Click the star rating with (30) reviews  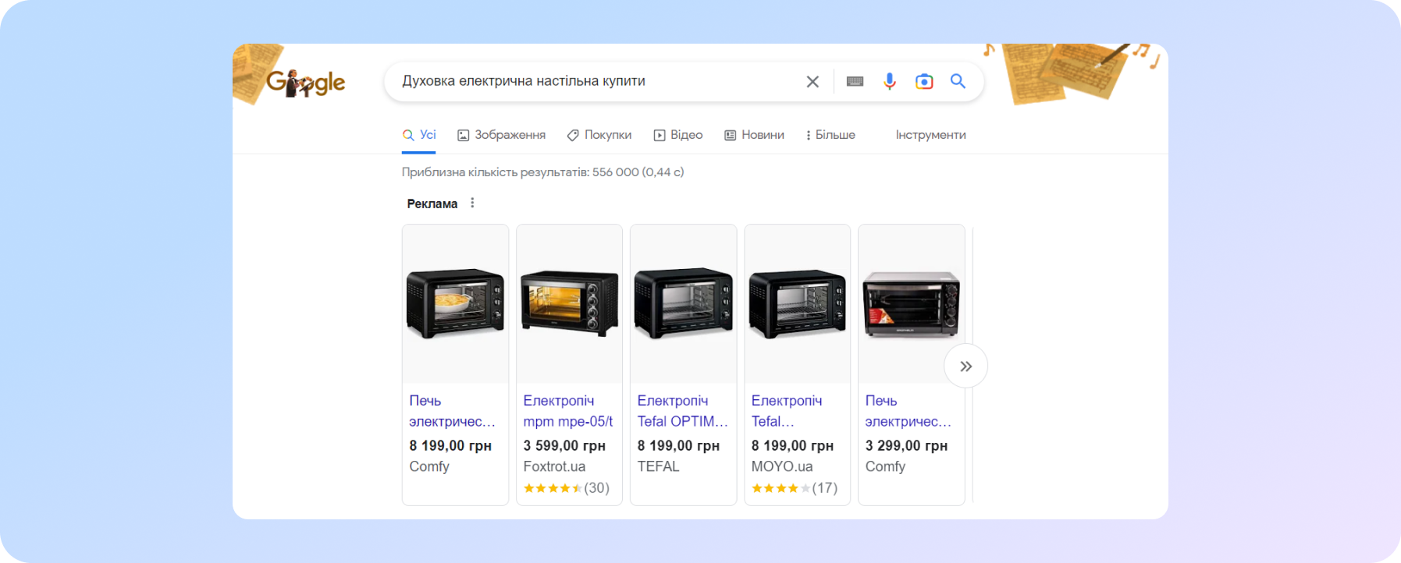tap(566, 488)
